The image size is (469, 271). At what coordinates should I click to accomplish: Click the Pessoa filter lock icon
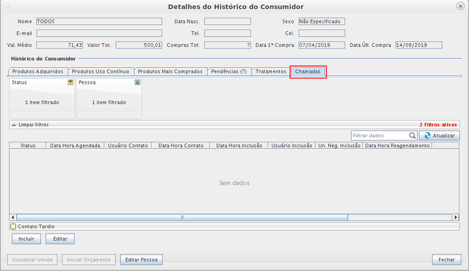click(x=137, y=83)
